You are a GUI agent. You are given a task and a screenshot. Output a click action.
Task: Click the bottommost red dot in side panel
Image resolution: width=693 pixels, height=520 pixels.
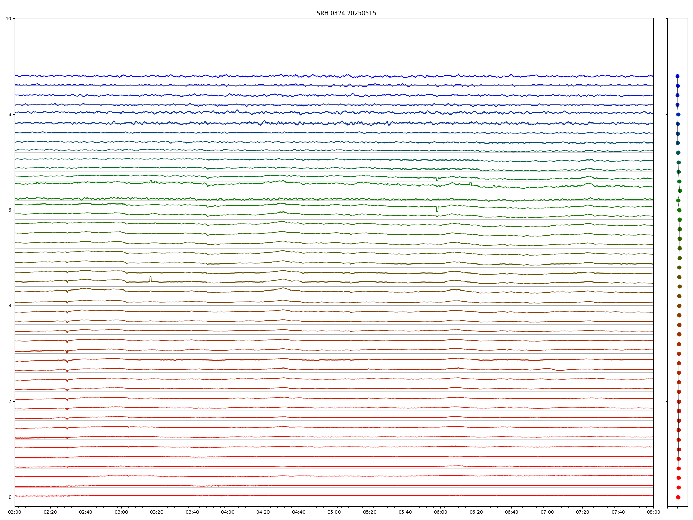point(678,497)
